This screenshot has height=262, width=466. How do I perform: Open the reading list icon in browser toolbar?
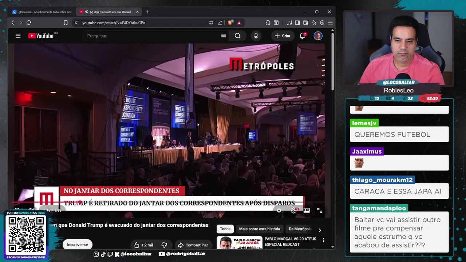coord(276,23)
